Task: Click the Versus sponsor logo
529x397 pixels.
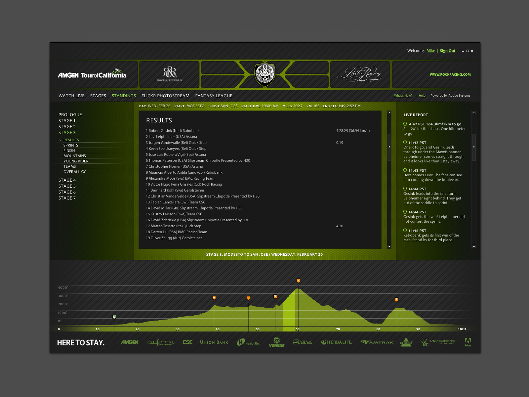Action: click(277, 342)
